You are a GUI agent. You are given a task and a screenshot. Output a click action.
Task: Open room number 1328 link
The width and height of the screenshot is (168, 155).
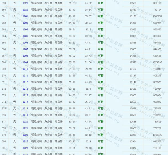point(25,3)
